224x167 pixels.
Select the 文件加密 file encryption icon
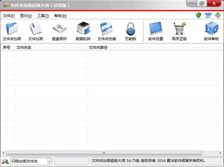click(35, 31)
